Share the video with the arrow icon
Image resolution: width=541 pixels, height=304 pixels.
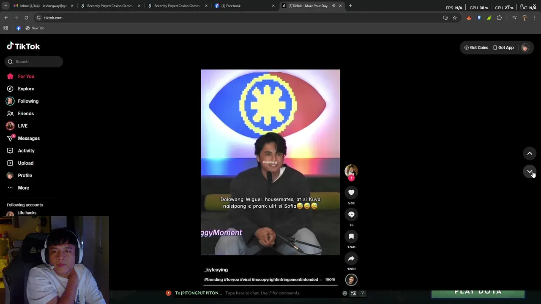click(x=351, y=258)
